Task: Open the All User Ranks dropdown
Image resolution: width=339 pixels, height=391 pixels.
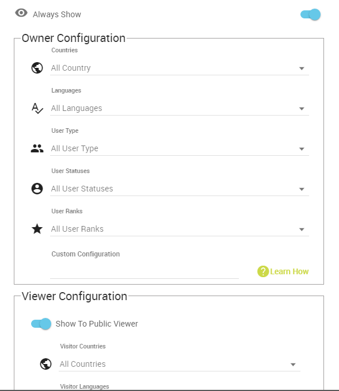Action: 180,229
